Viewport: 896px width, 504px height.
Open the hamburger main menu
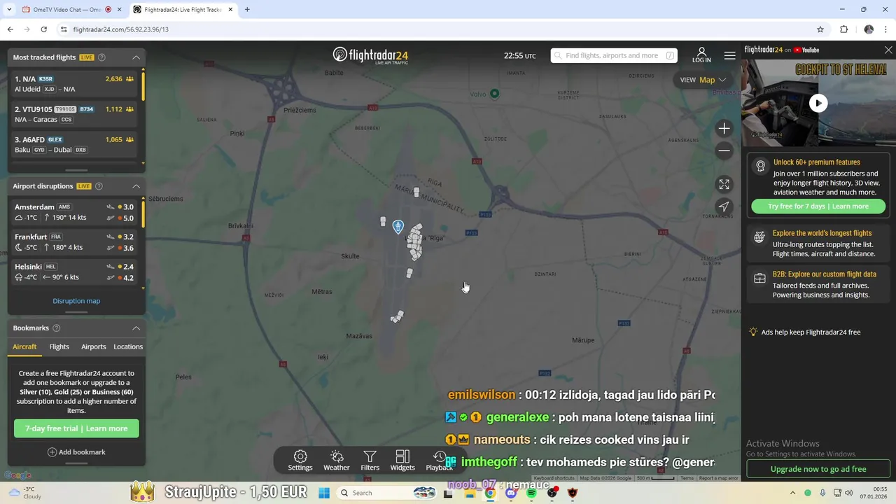tap(729, 55)
